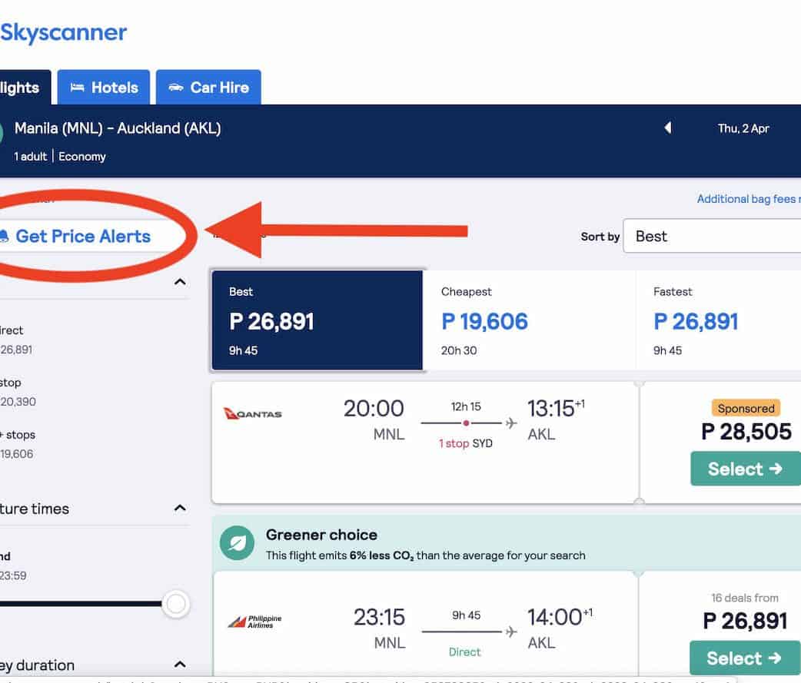Select the Fastest P 26,891 tab
This screenshot has width=801, height=683.
[x=717, y=320]
